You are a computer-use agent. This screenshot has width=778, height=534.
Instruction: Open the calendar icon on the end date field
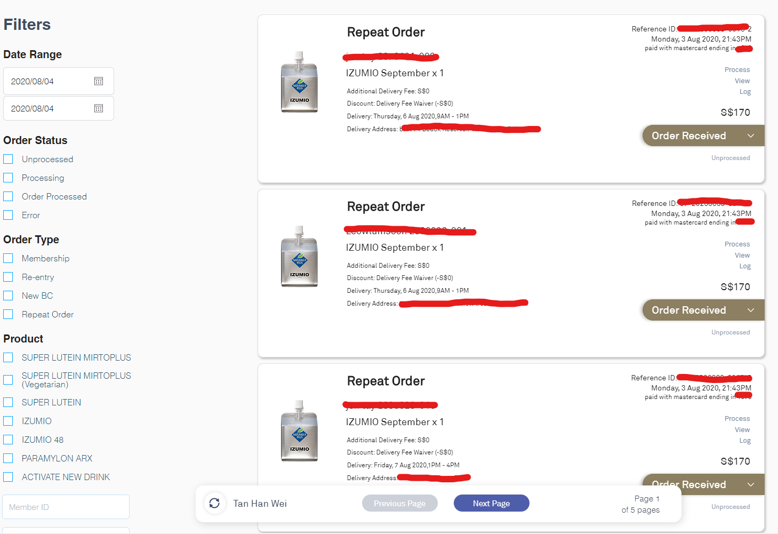98,108
